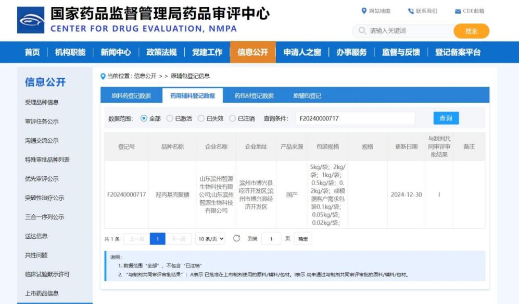Open the 10条/页 page size dropdown

210,239
